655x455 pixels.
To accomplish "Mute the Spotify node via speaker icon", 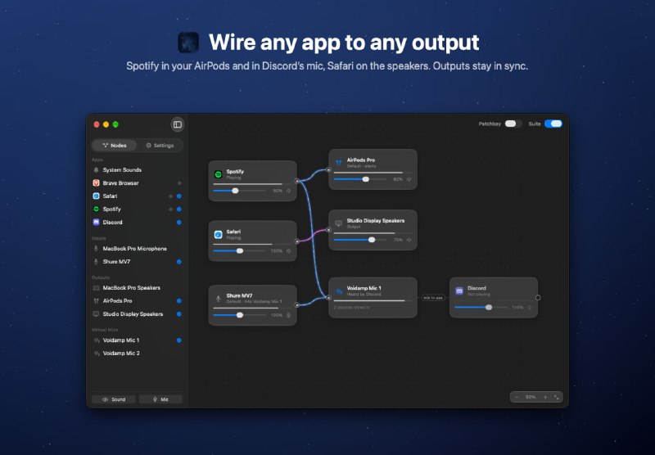I will click(x=289, y=191).
